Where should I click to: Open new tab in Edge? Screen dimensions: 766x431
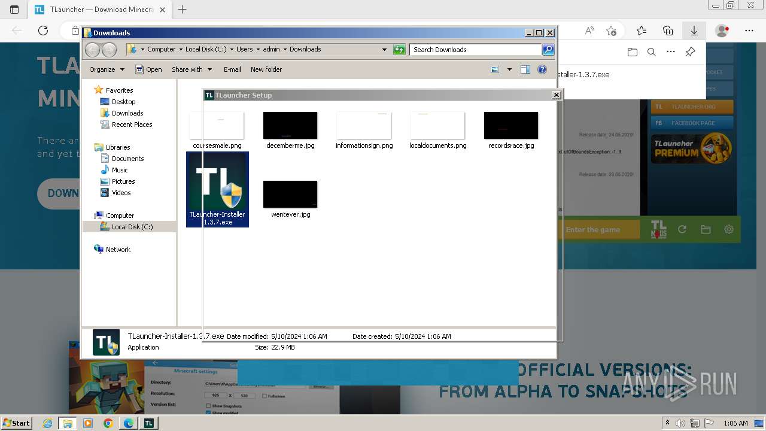pyautogui.click(x=183, y=10)
